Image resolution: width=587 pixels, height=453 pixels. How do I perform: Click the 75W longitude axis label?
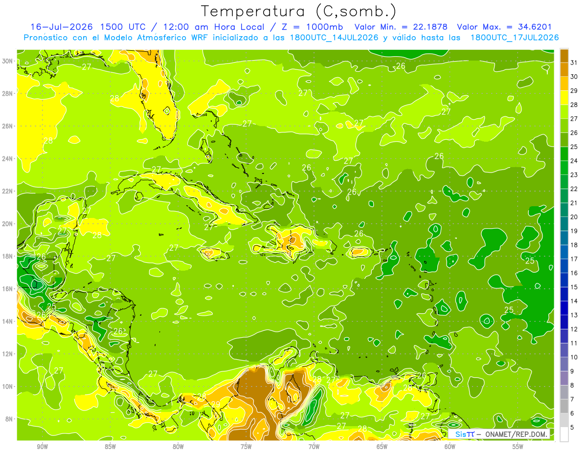(246, 447)
